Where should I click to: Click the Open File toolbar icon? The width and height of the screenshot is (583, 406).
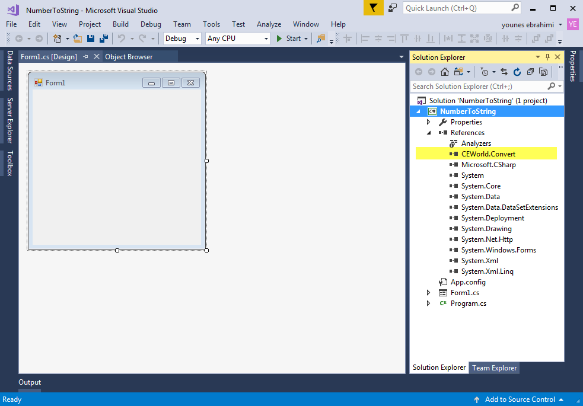click(x=77, y=39)
